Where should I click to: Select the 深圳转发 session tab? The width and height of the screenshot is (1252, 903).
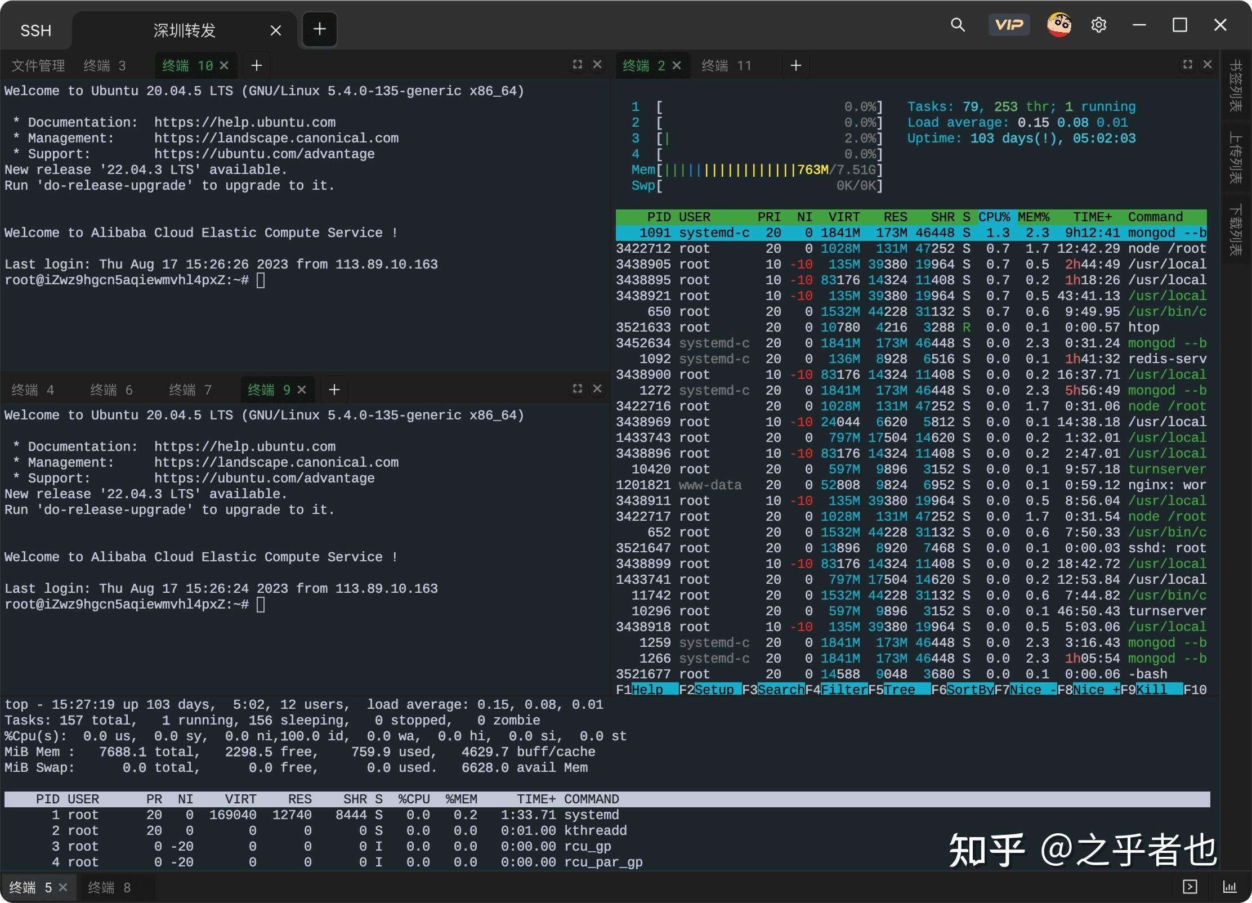(x=185, y=30)
